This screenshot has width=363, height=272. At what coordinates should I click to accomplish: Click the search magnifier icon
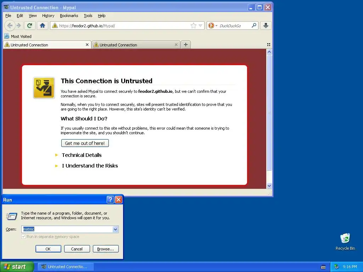tap(254, 25)
